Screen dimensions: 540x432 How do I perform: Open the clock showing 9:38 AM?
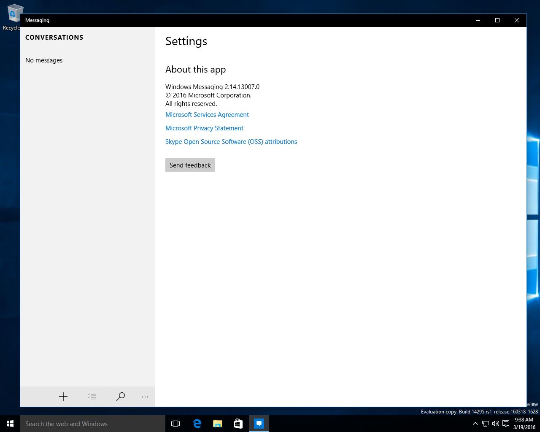(524, 424)
